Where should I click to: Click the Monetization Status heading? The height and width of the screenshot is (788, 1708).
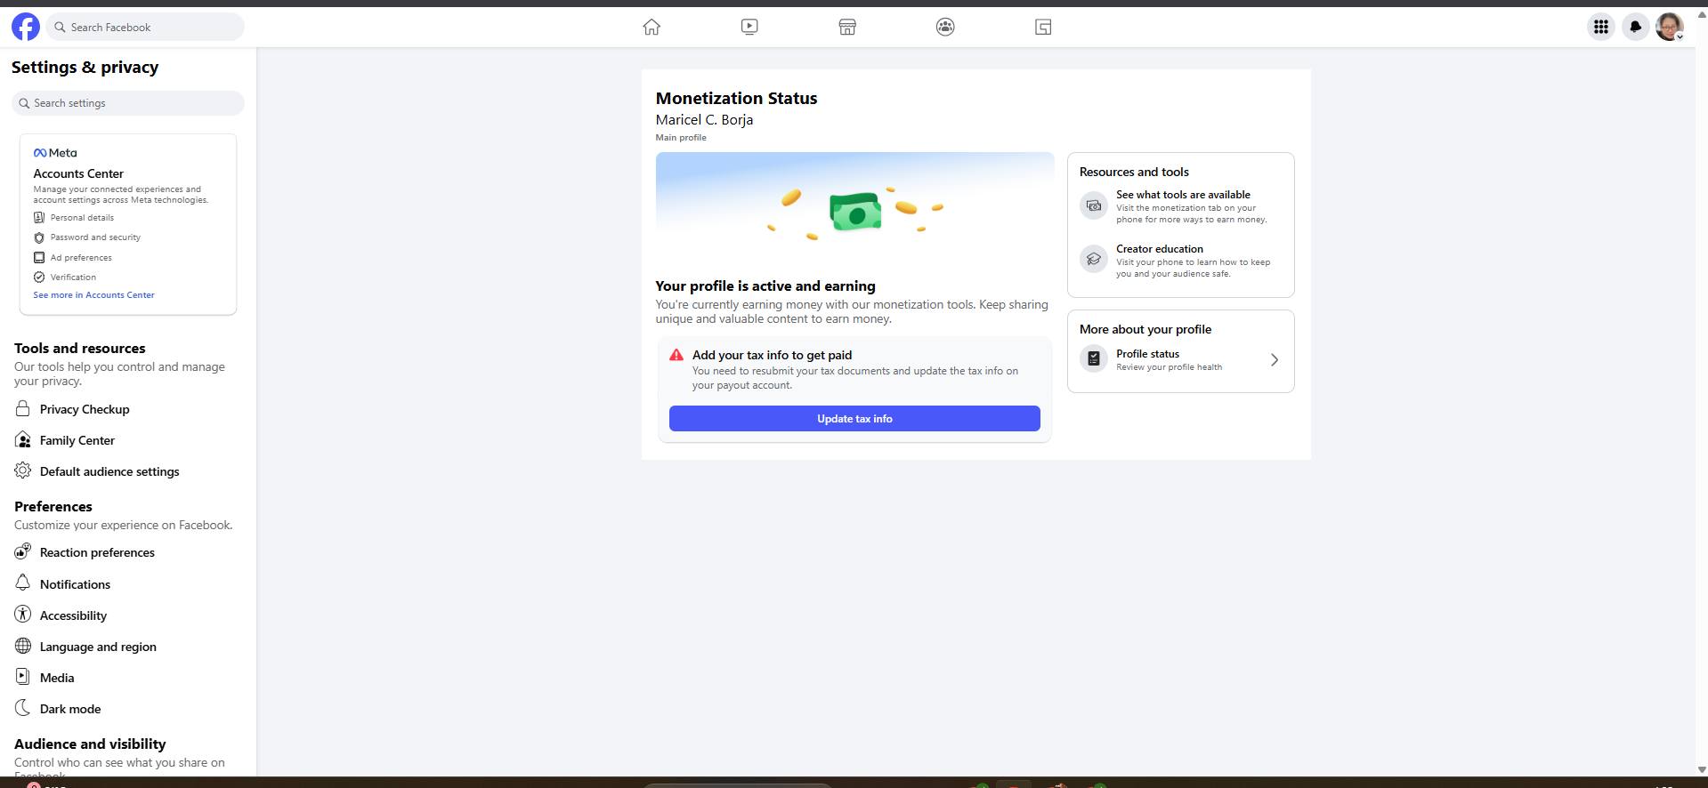point(736,99)
